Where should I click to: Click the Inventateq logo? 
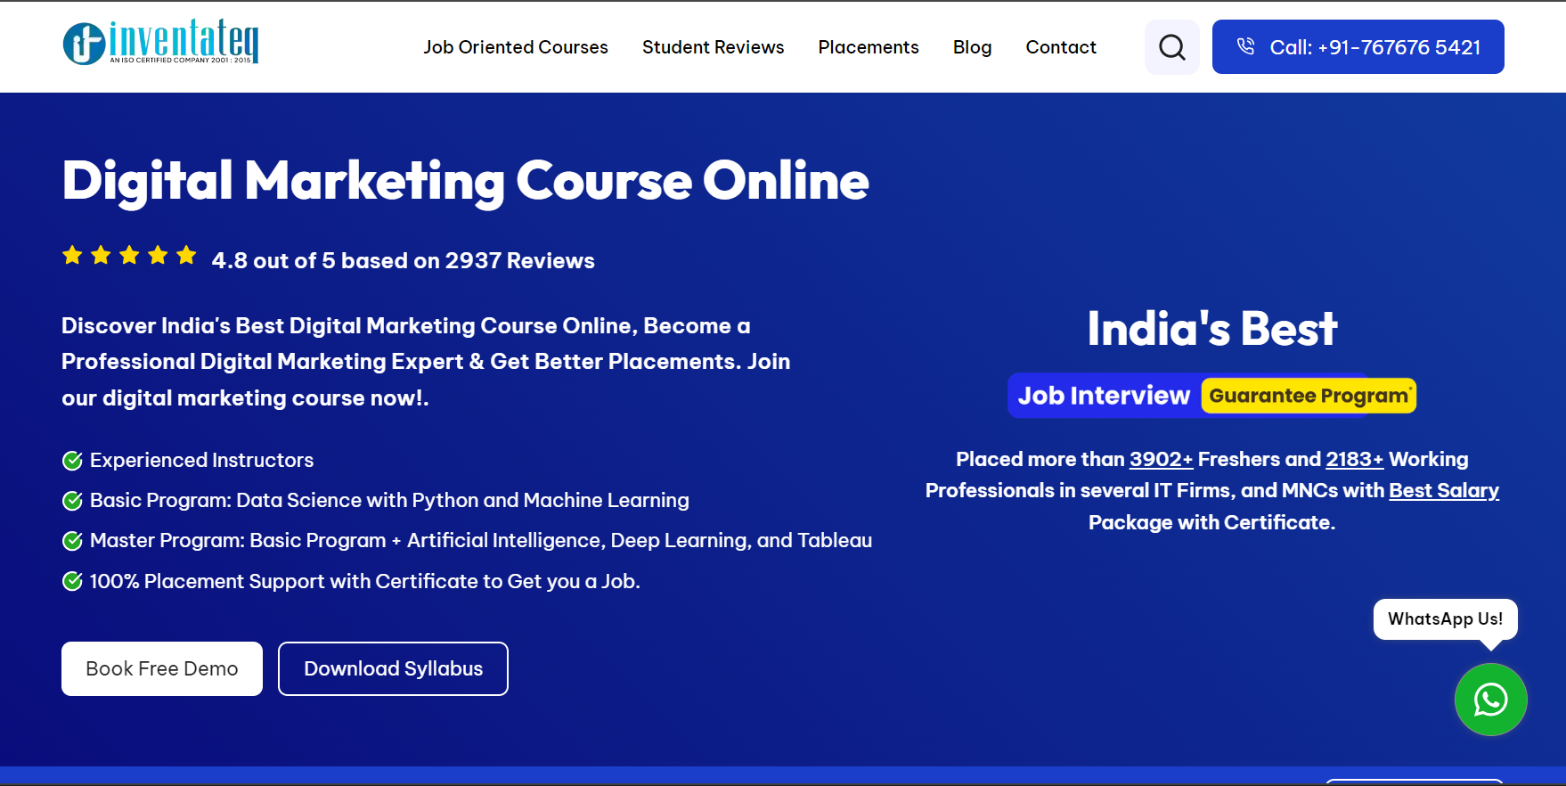tap(160, 43)
